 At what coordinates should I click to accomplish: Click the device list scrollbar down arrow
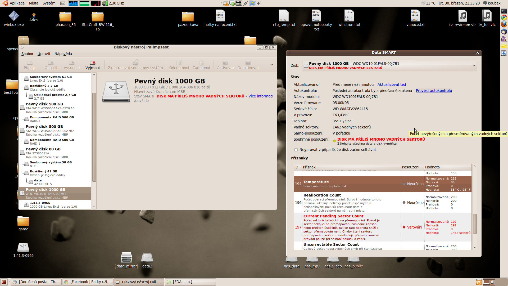pos(94,207)
